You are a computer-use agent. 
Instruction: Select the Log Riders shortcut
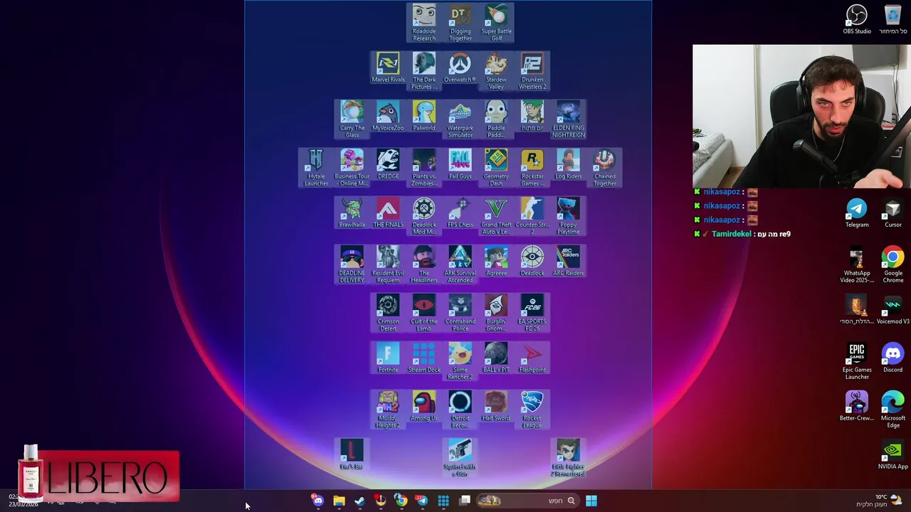(x=569, y=165)
